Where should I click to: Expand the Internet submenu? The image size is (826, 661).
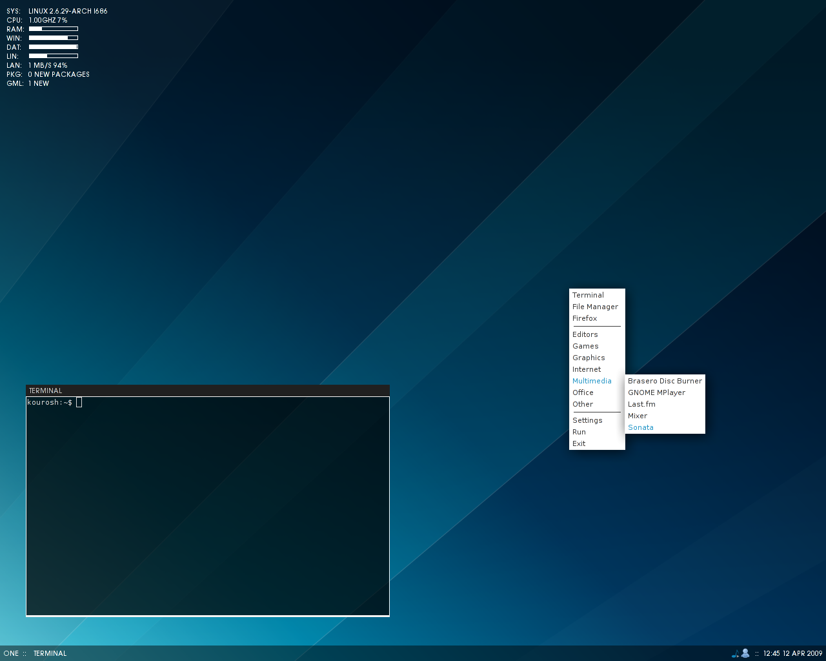pos(597,369)
